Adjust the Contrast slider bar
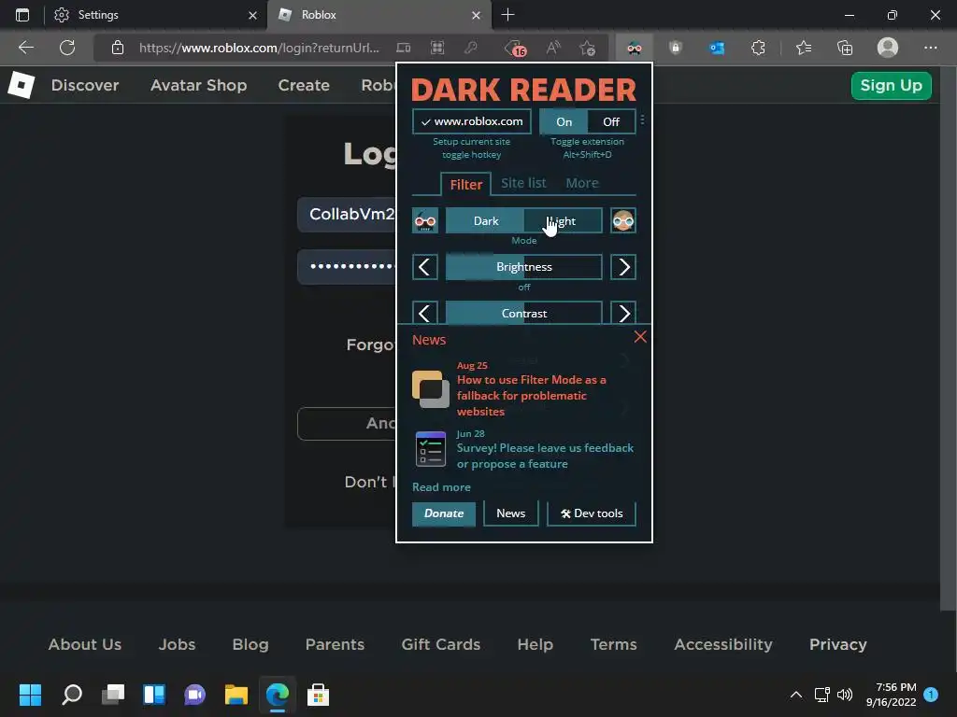Screen dimensions: 957x717 click(523, 313)
